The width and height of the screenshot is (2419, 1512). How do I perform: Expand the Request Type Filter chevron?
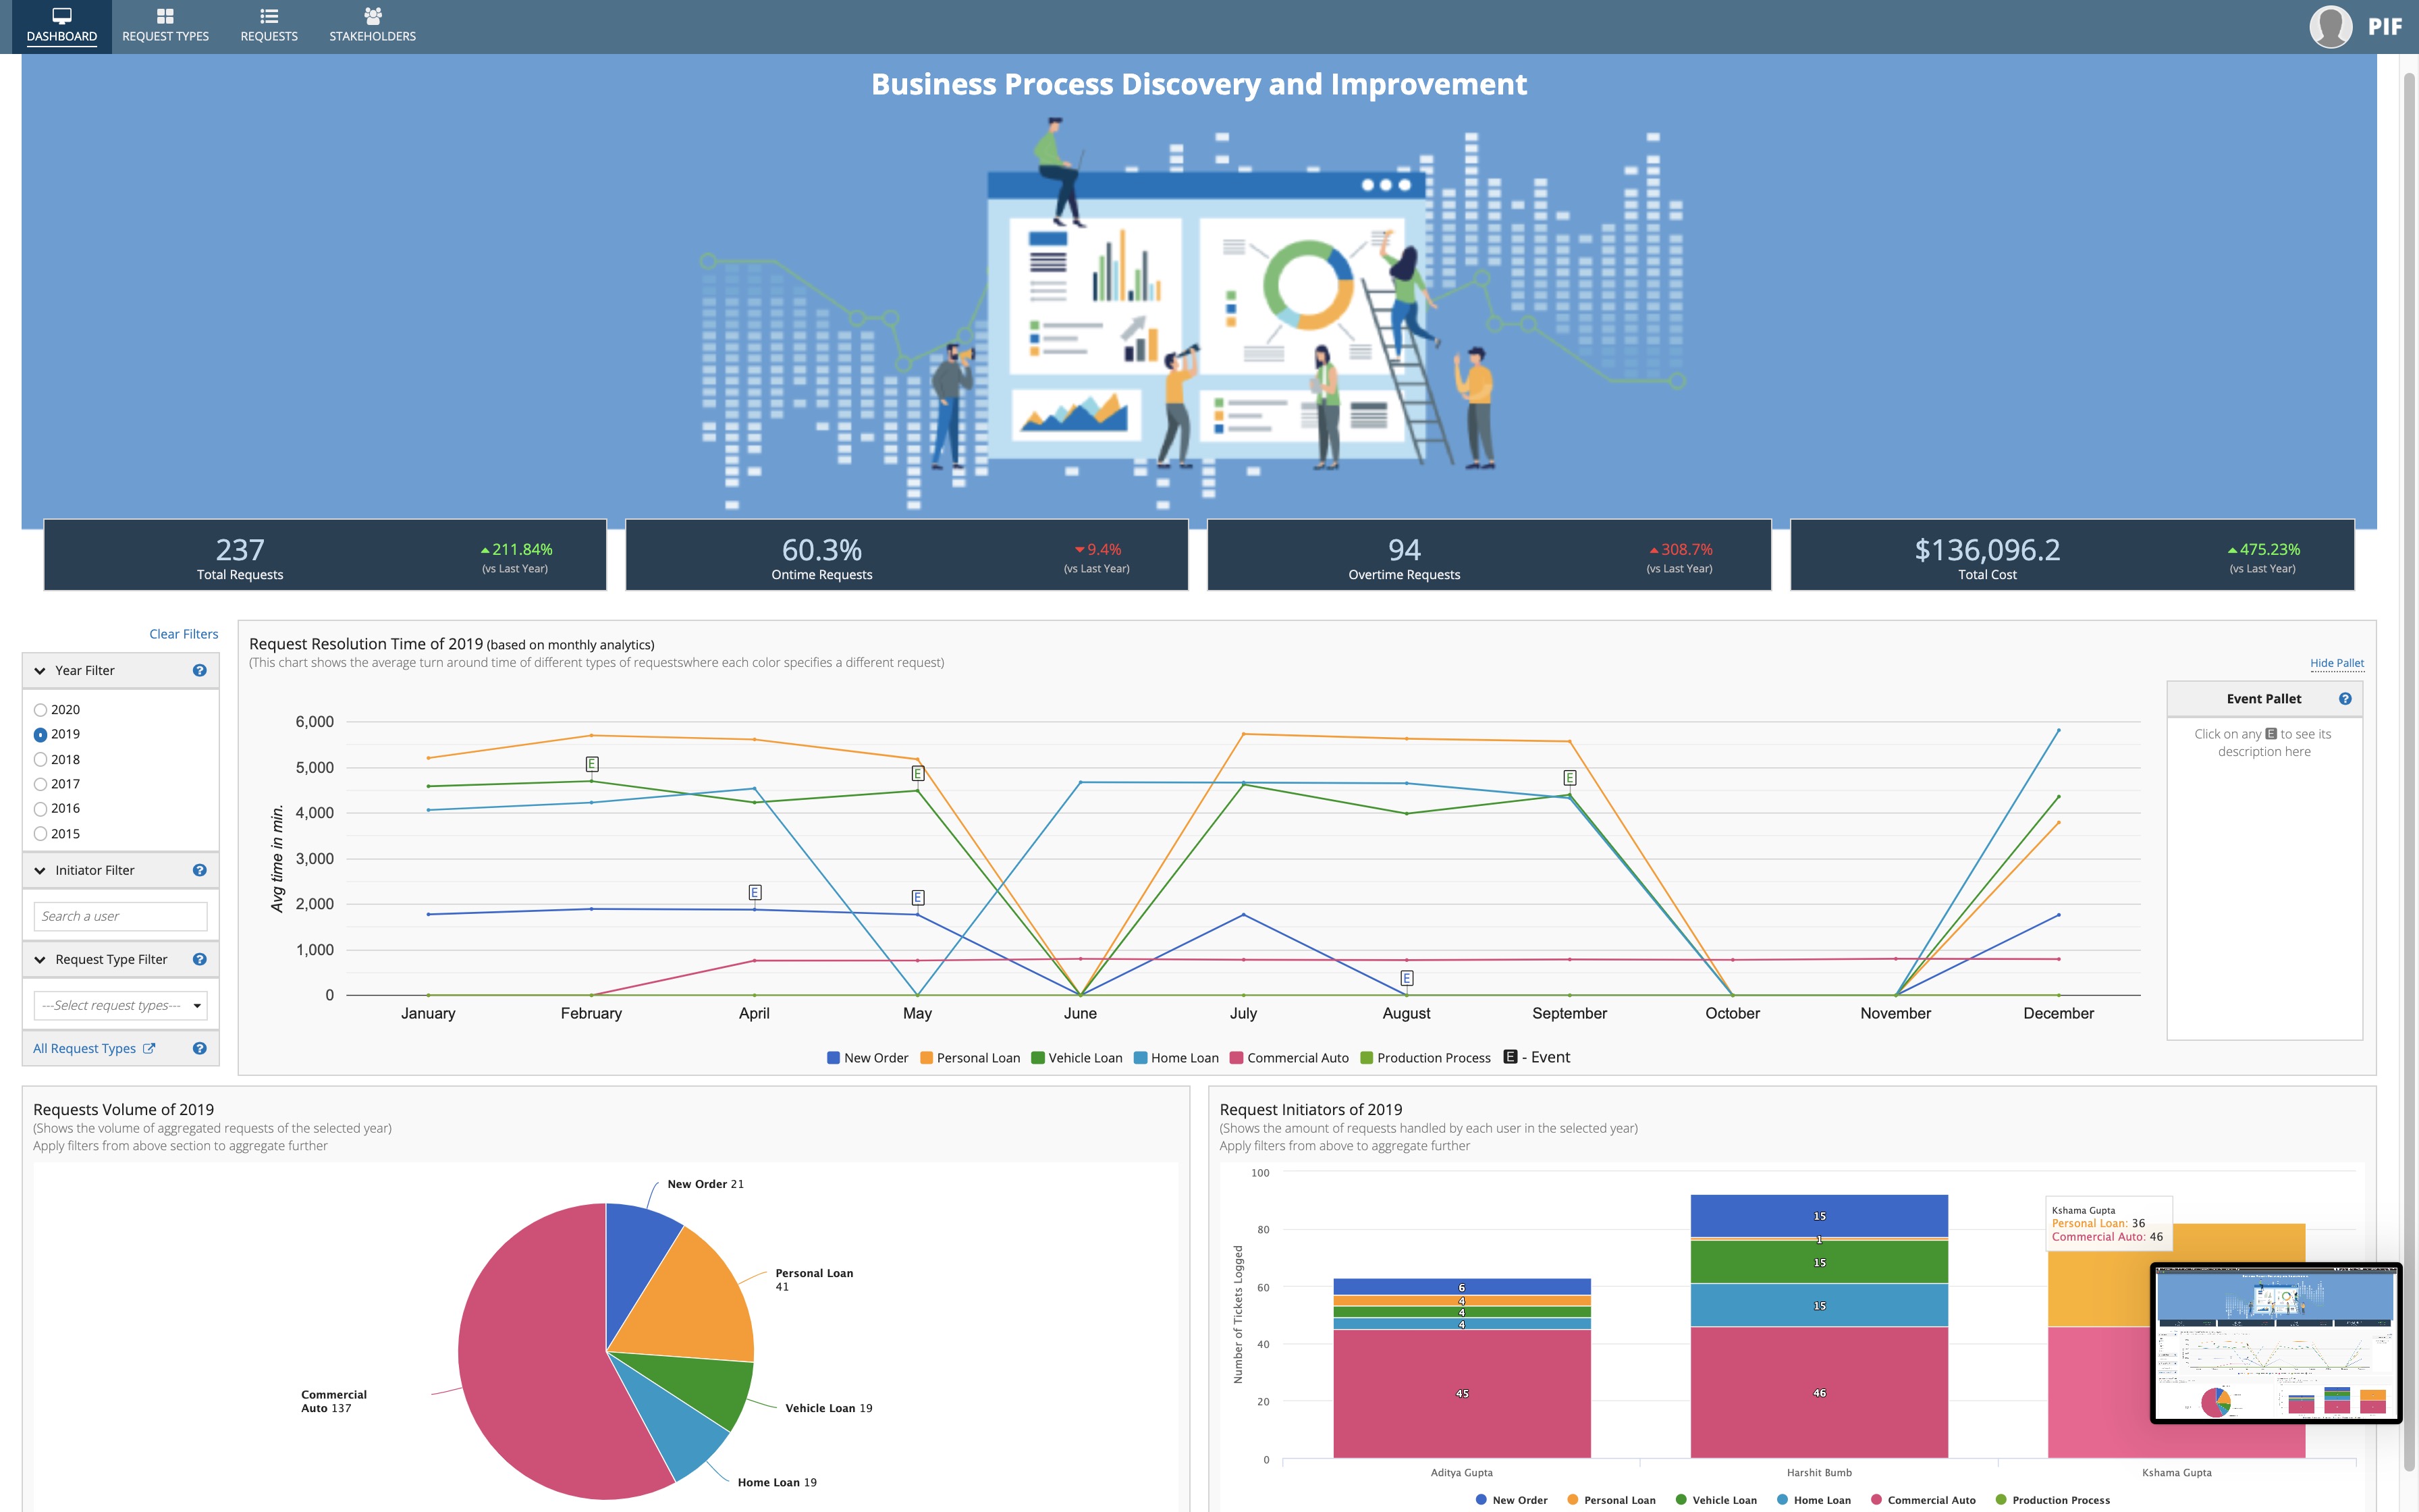(40, 959)
